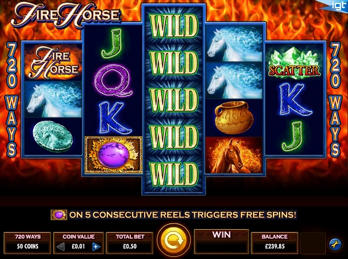Open the 720 Ways 50 Coins panel
The height and width of the screenshot is (259, 348).
coord(28,243)
